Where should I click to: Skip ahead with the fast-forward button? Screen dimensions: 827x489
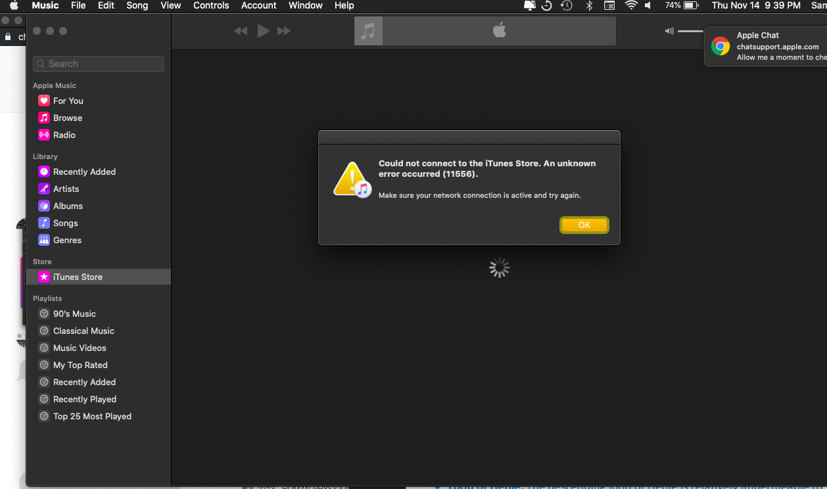[284, 31]
